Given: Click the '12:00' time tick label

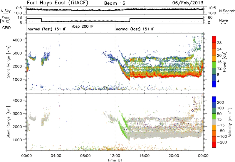Looking at the screenshot, I should point(115,156).
